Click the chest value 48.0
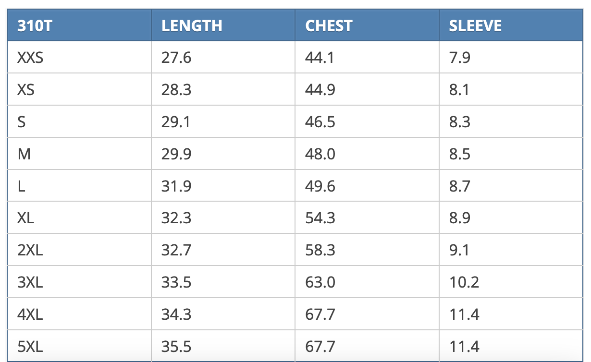This screenshot has width=591, height=362. coord(320,154)
